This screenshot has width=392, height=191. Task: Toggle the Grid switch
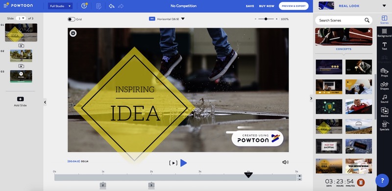click(71, 19)
